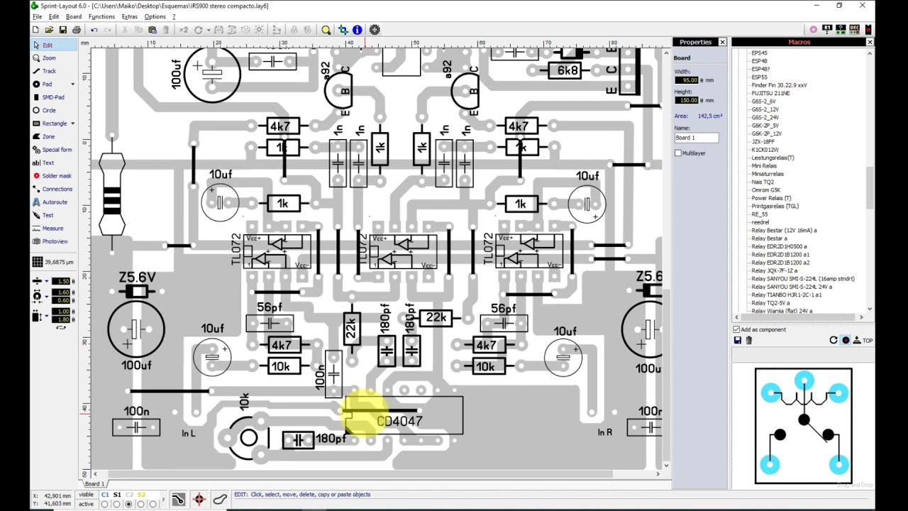
Task: Open the Functions menu
Action: 101,16
